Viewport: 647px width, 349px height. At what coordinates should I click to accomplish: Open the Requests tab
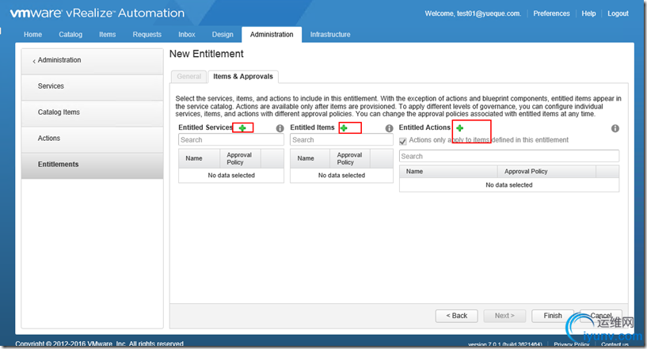(x=147, y=35)
